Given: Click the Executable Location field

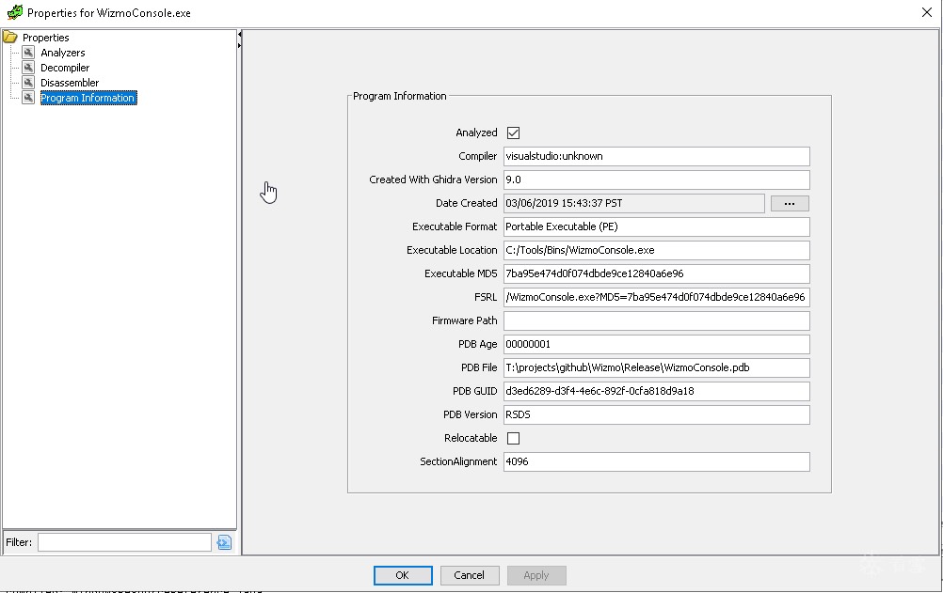Looking at the screenshot, I should pyautogui.click(x=657, y=250).
